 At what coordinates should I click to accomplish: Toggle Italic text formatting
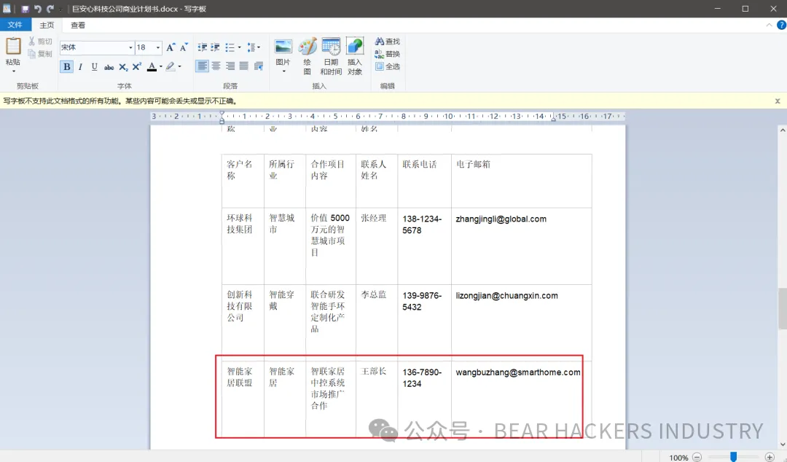80,67
